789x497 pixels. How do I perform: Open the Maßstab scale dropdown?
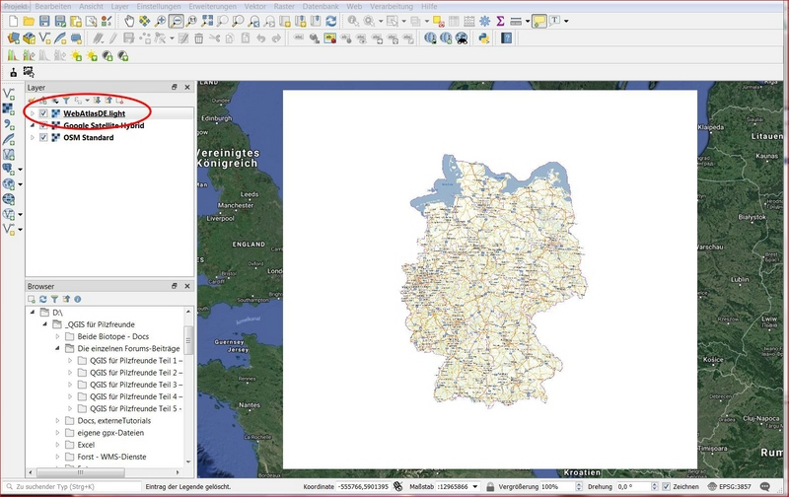(475, 487)
